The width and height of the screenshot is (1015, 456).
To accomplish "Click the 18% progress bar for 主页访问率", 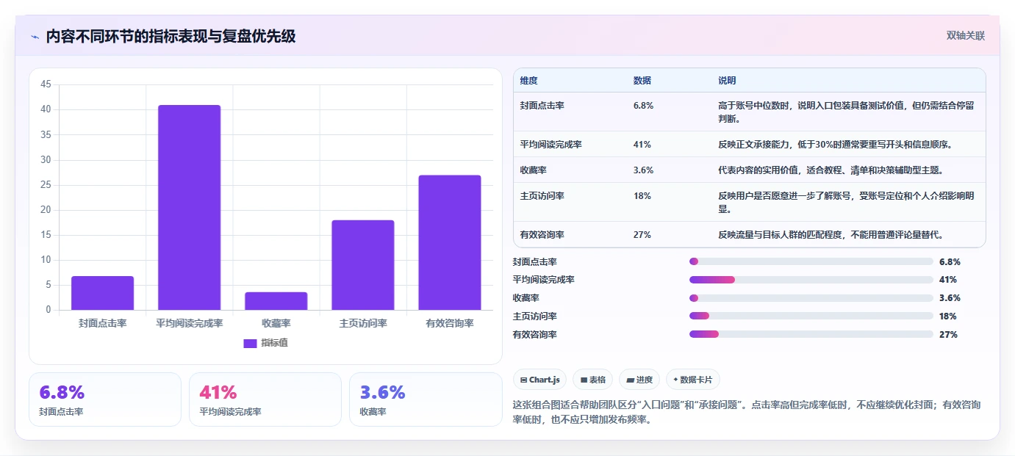I will click(811, 316).
